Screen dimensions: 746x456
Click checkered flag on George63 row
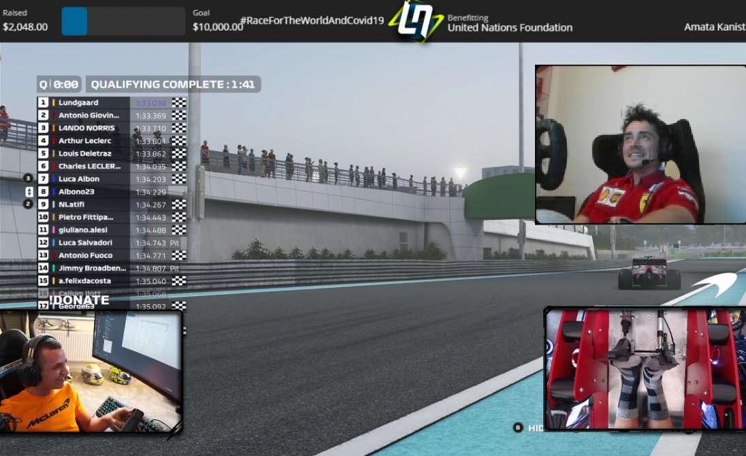(x=179, y=306)
